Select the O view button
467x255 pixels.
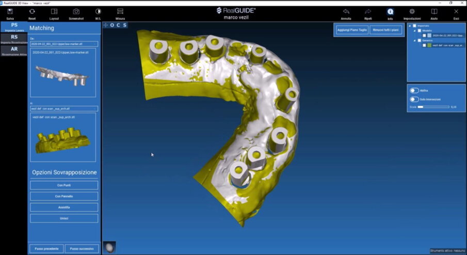pyautogui.click(x=112, y=25)
